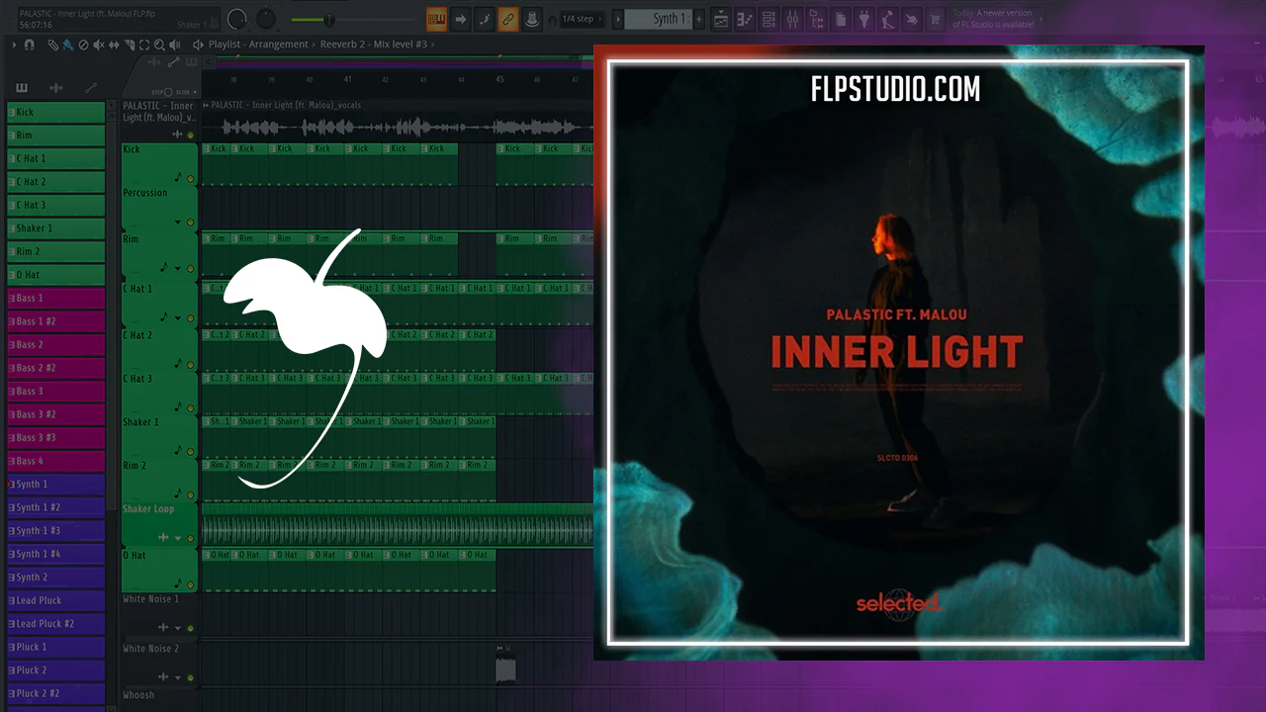Adjust the main volume green slider
This screenshot has height=712, width=1266.
click(329, 20)
